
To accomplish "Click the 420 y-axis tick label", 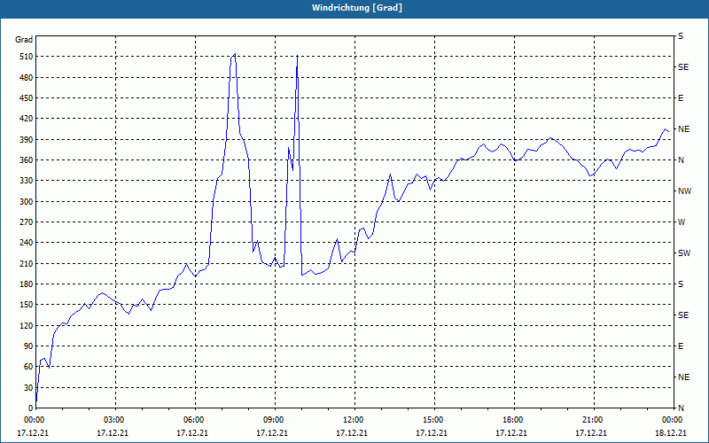I will click(x=27, y=119).
